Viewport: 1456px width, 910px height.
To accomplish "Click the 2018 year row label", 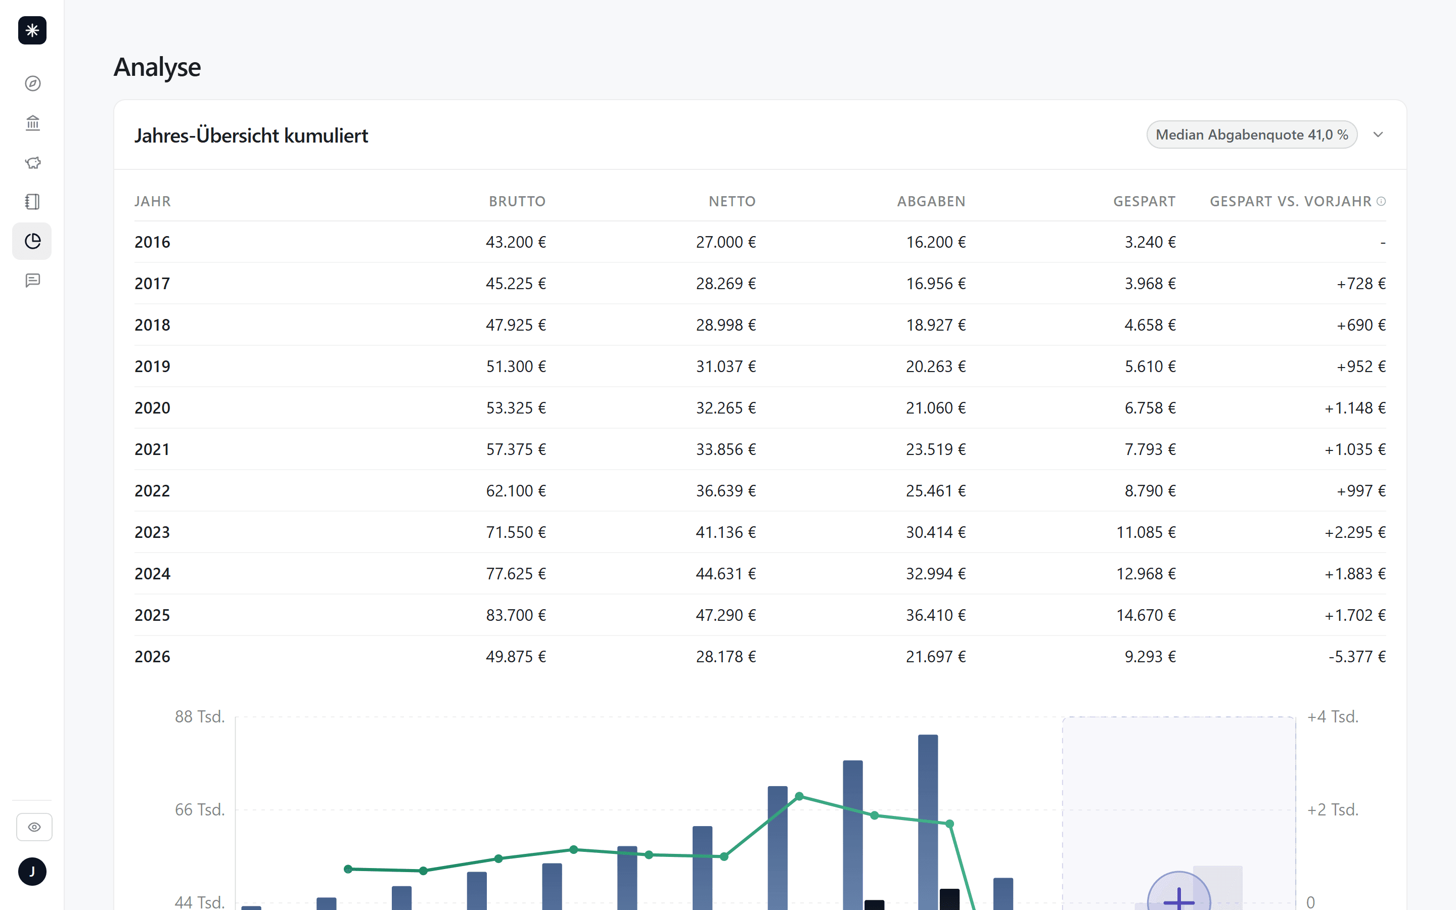I will (x=153, y=326).
